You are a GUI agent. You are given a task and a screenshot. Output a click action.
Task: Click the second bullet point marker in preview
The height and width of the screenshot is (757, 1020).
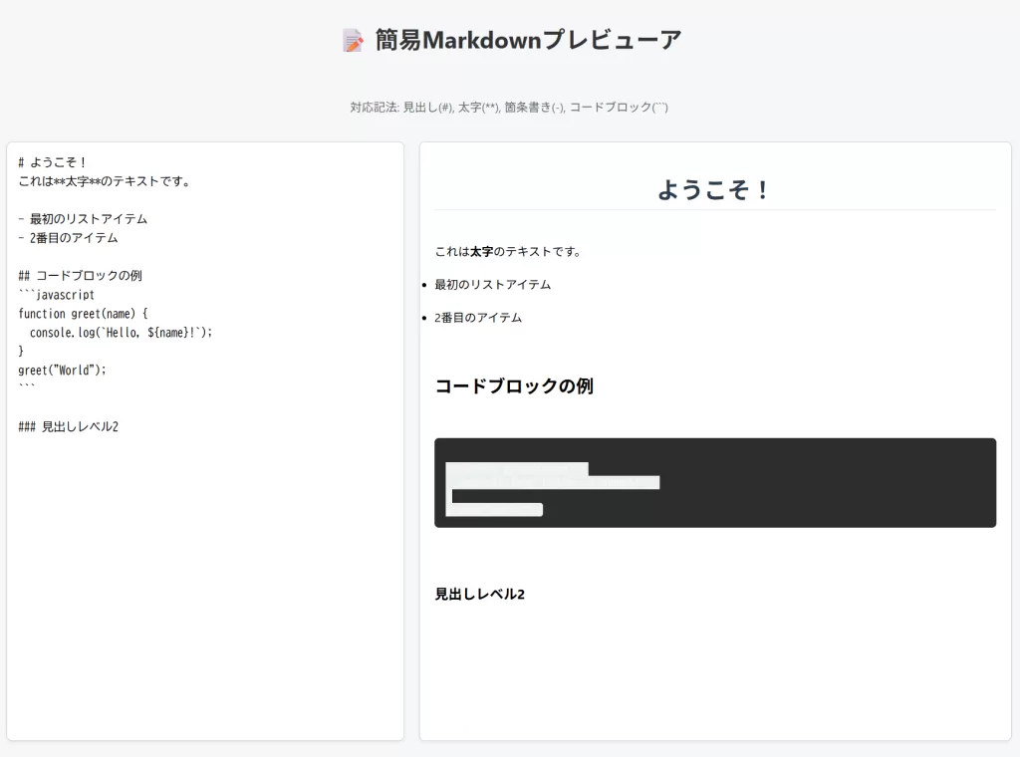[422, 317]
